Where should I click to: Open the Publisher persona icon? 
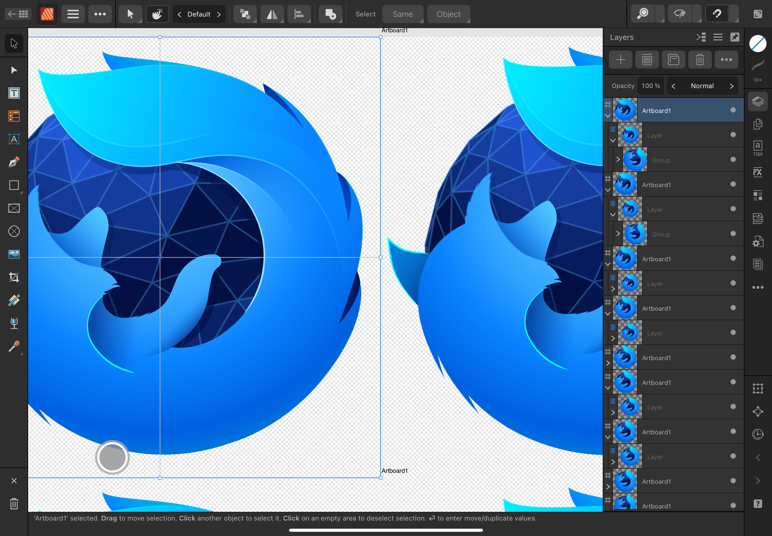pos(47,14)
